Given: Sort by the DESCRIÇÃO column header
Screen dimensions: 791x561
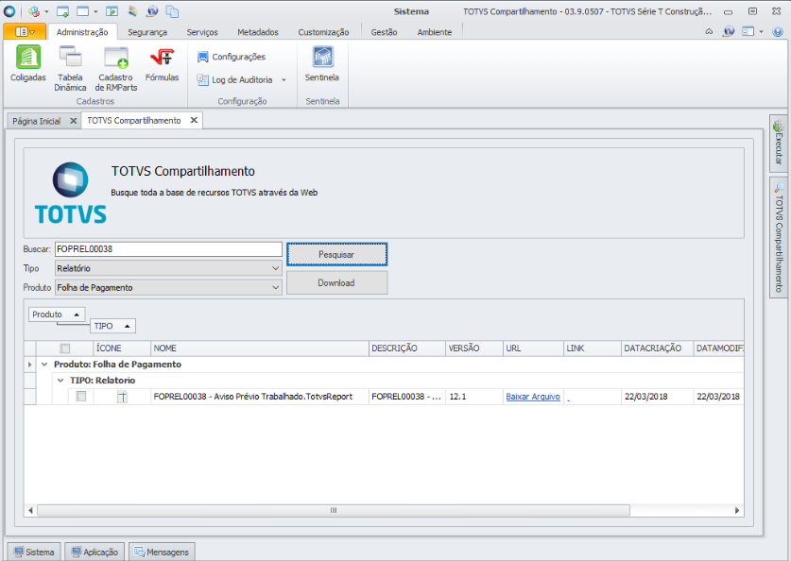Looking at the screenshot, I should (x=407, y=348).
